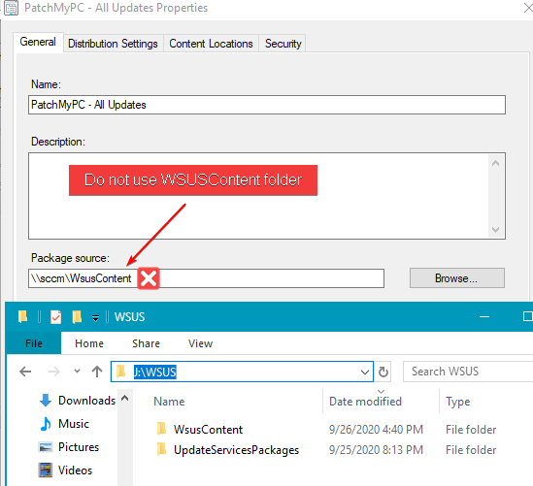Expand the address bar history dropdown

(x=365, y=373)
